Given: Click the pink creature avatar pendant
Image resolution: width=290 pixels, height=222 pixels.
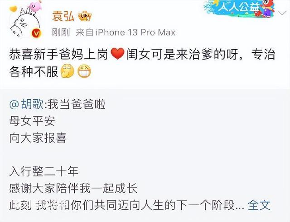Looking at the screenshot, I should [x=35, y=6].
